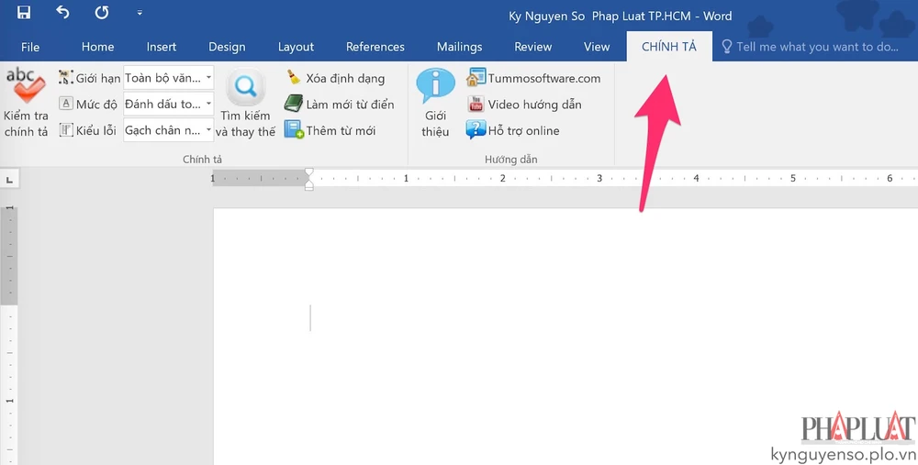Viewport: 918px width, 465px height.
Task: Open the Giới thiệu info icon
Action: [435, 86]
